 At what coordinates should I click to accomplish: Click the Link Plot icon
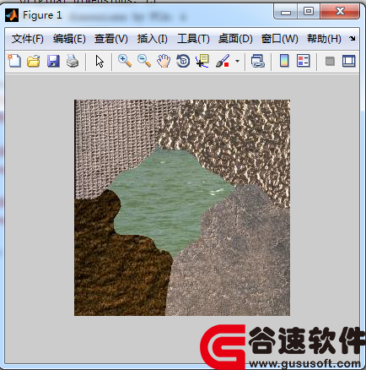[258, 61]
